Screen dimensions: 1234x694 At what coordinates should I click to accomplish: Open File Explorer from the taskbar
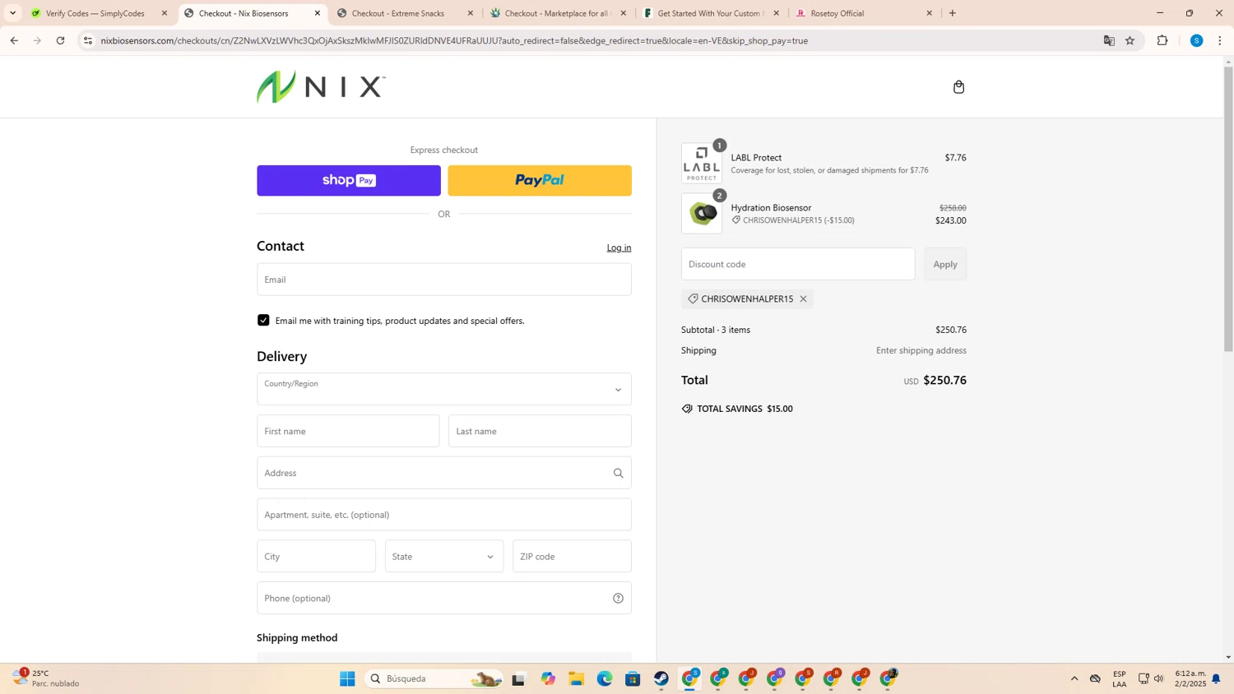[576, 678]
